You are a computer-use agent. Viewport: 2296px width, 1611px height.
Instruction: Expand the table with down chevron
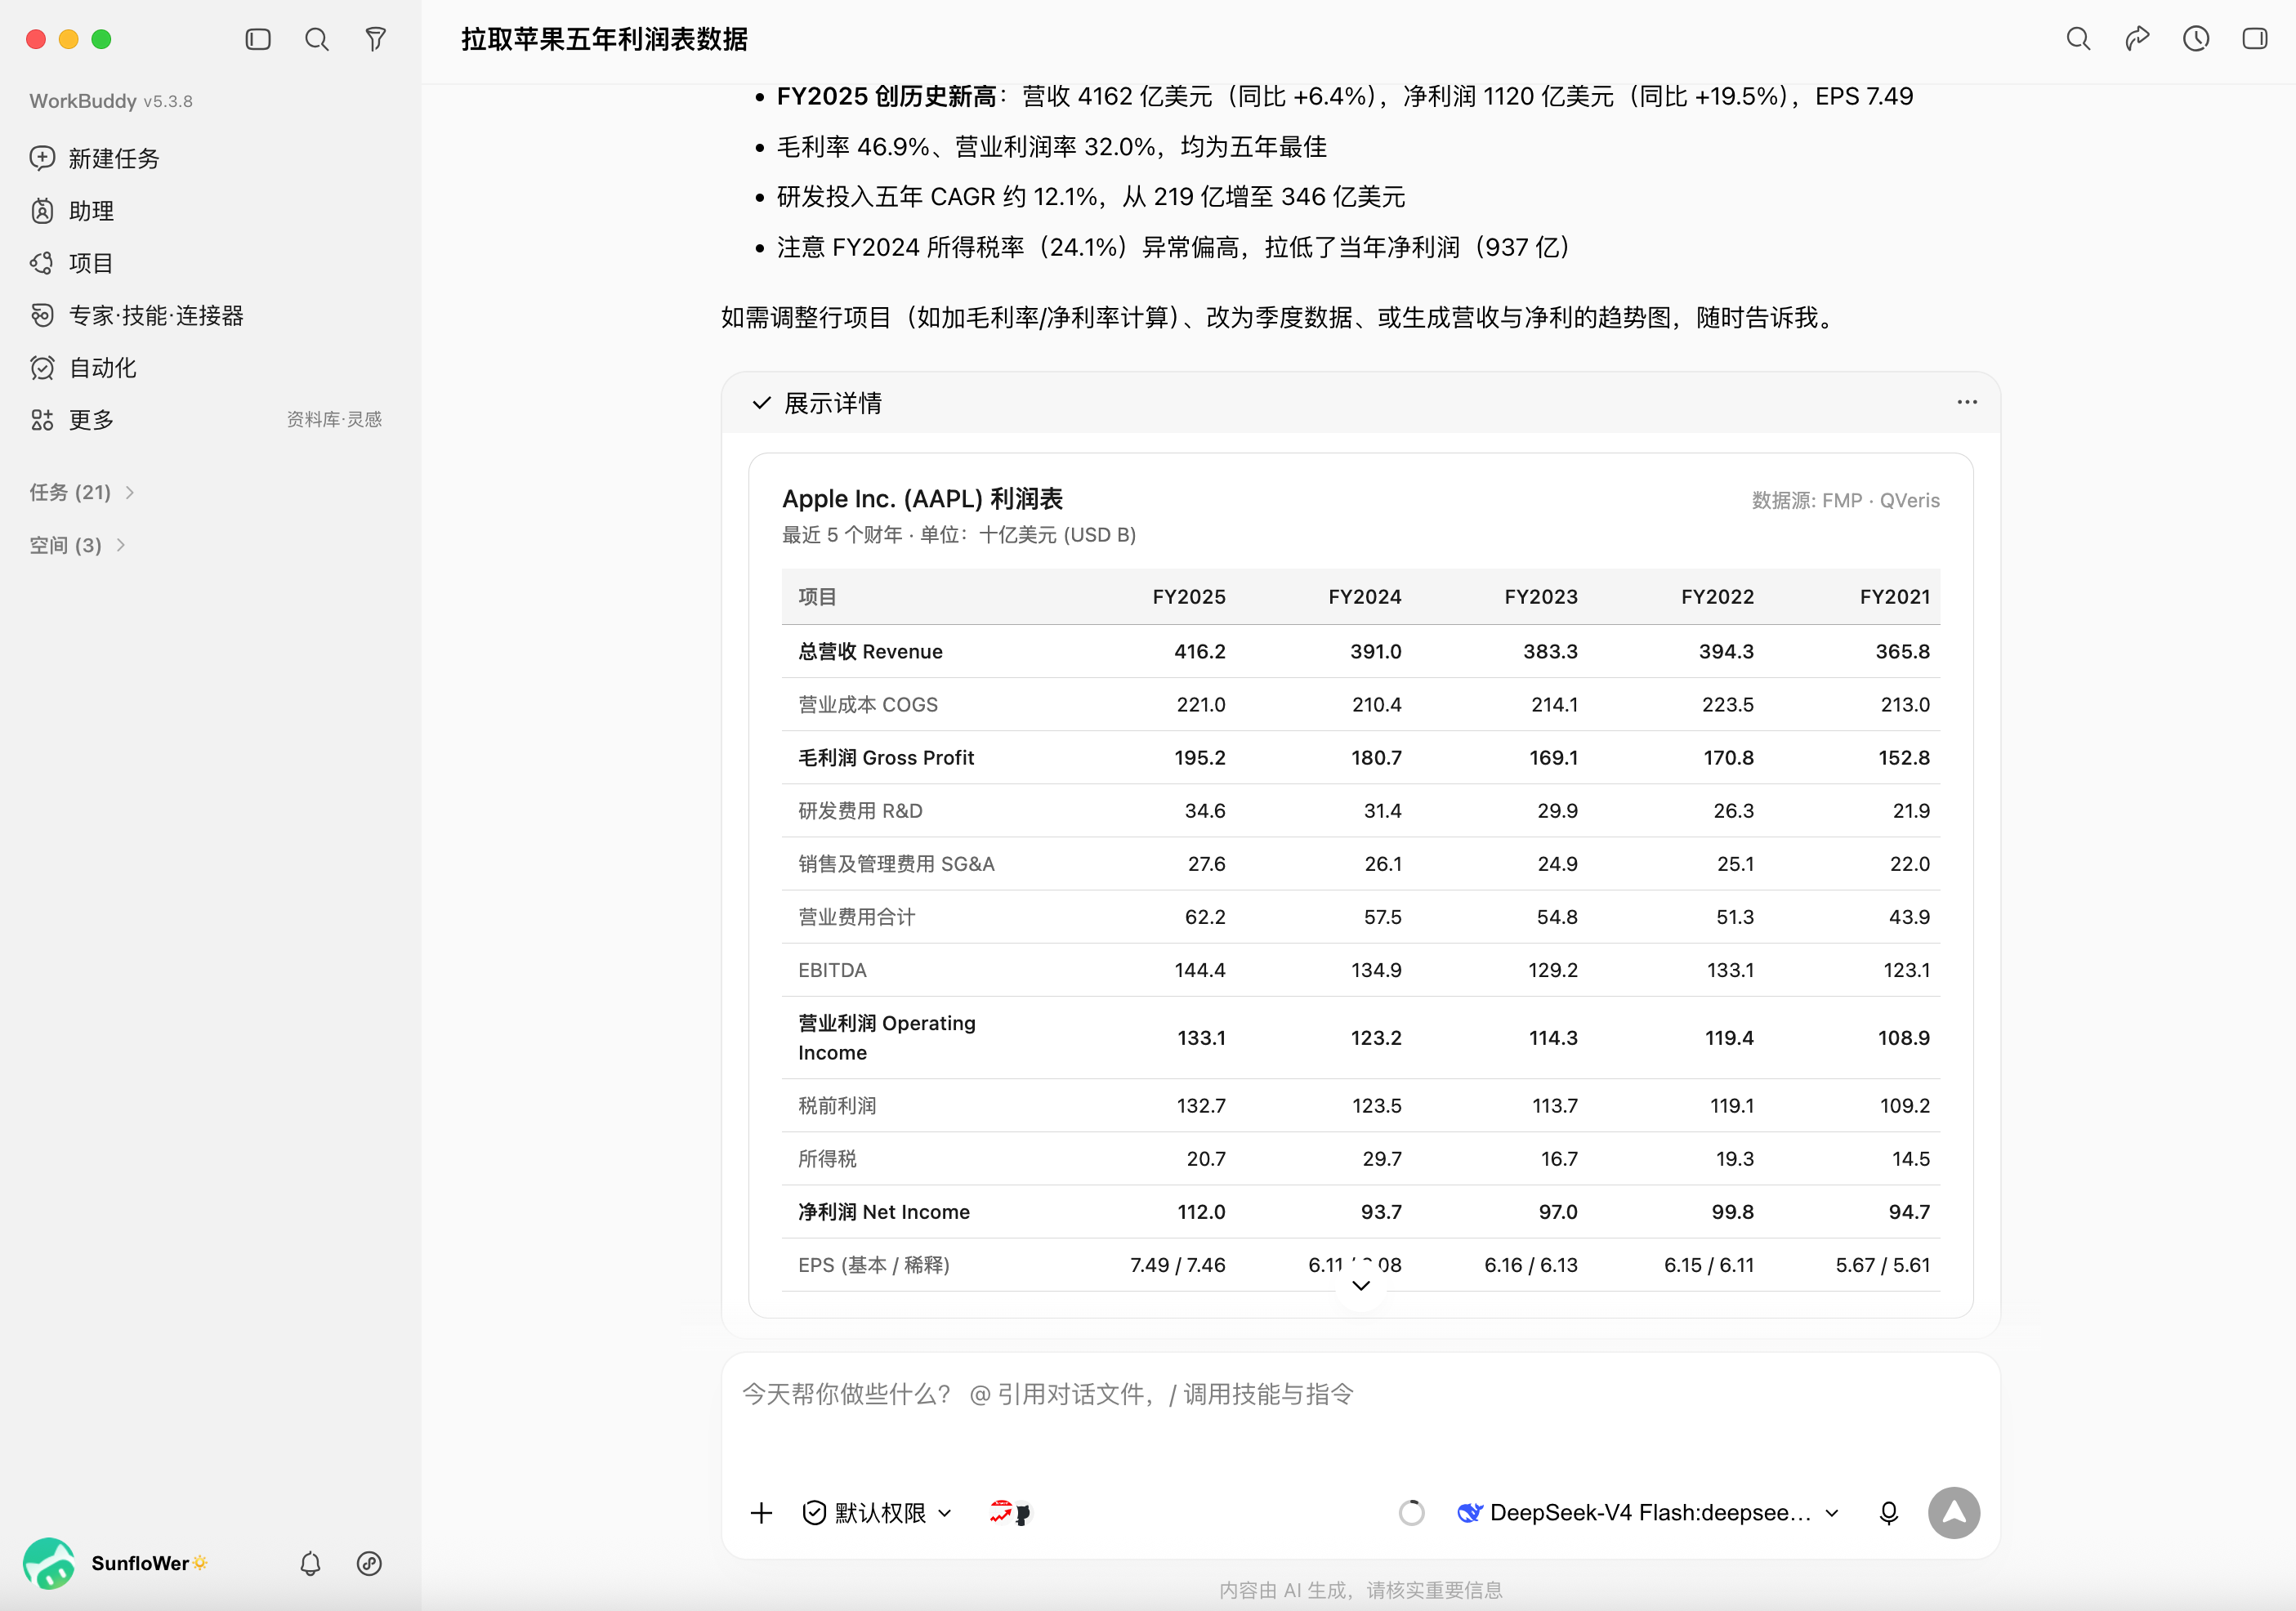[1361, 1285]
